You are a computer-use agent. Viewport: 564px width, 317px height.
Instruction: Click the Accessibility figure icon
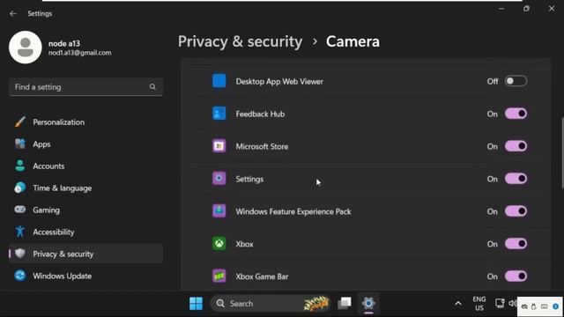(x=20, y=232)
